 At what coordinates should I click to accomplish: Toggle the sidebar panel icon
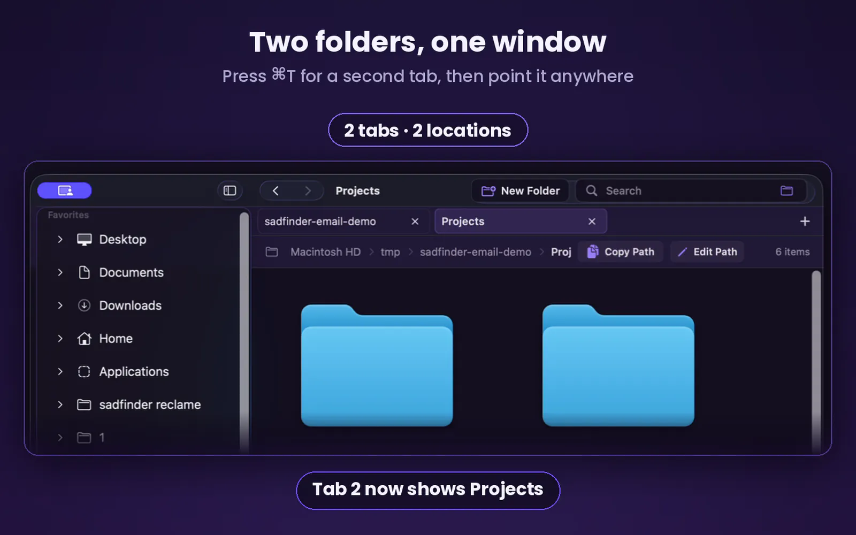[230, 190]
